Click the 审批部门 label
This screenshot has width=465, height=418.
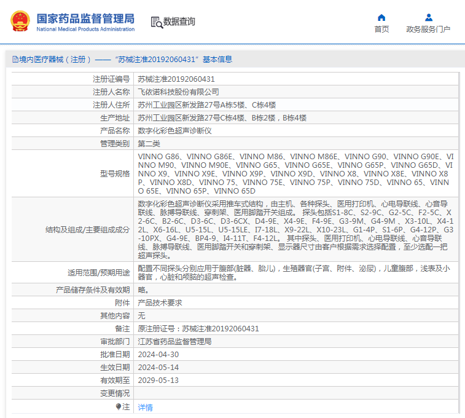tap(115, 341)
